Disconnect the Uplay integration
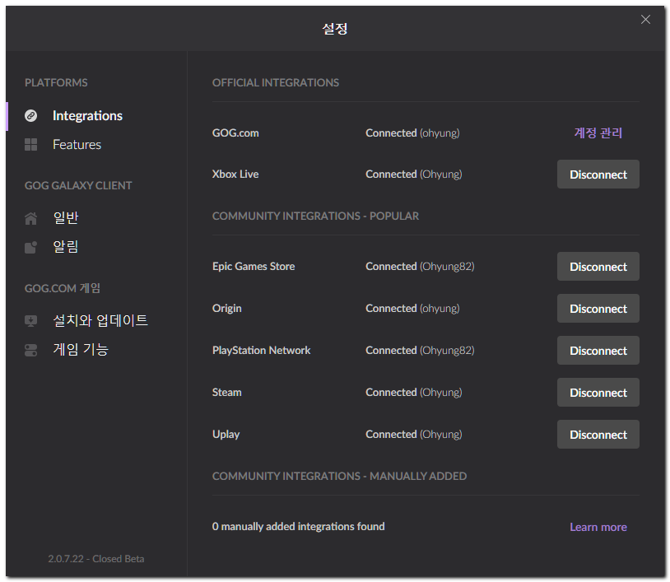670x582 pixels. tap(598, 435)
